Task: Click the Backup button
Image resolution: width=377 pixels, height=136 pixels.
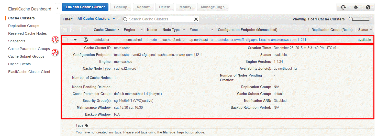Action: [x=121, y=7]
